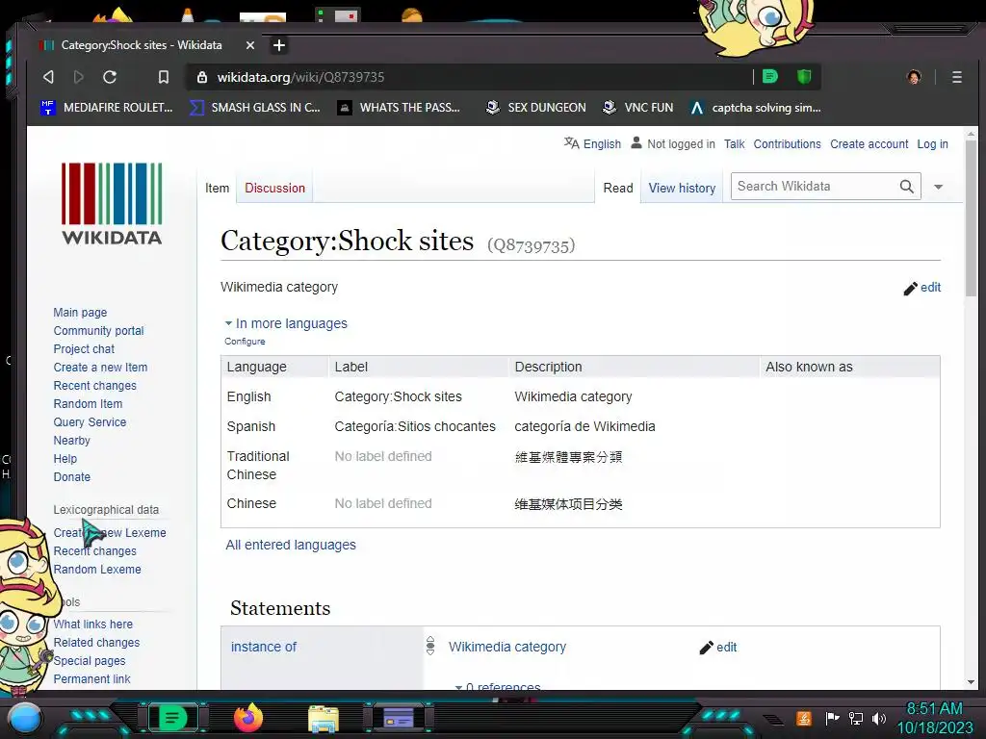Open the green reader-mode icon in the address bar
This screenshot has height=739, width=986.
click(769, 77)
